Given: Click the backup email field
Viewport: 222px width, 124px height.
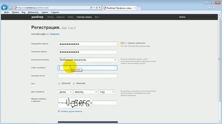Looking at the screenshot, I should coord(87,76).
